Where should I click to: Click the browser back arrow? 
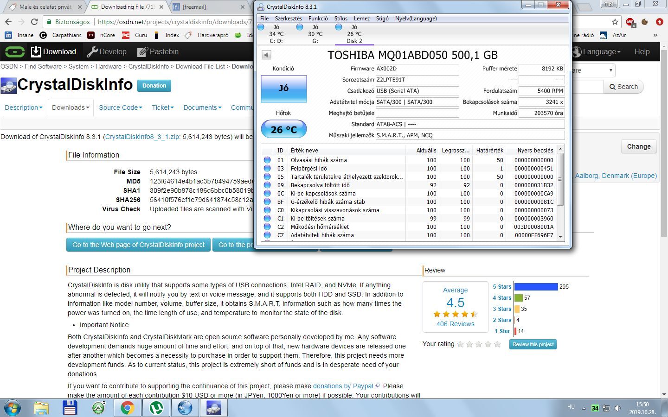tap(8, 22)
